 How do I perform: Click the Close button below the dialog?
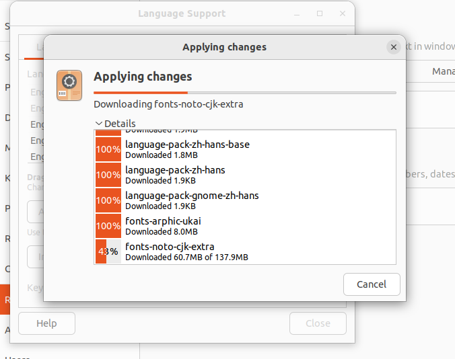coord(318,323)
